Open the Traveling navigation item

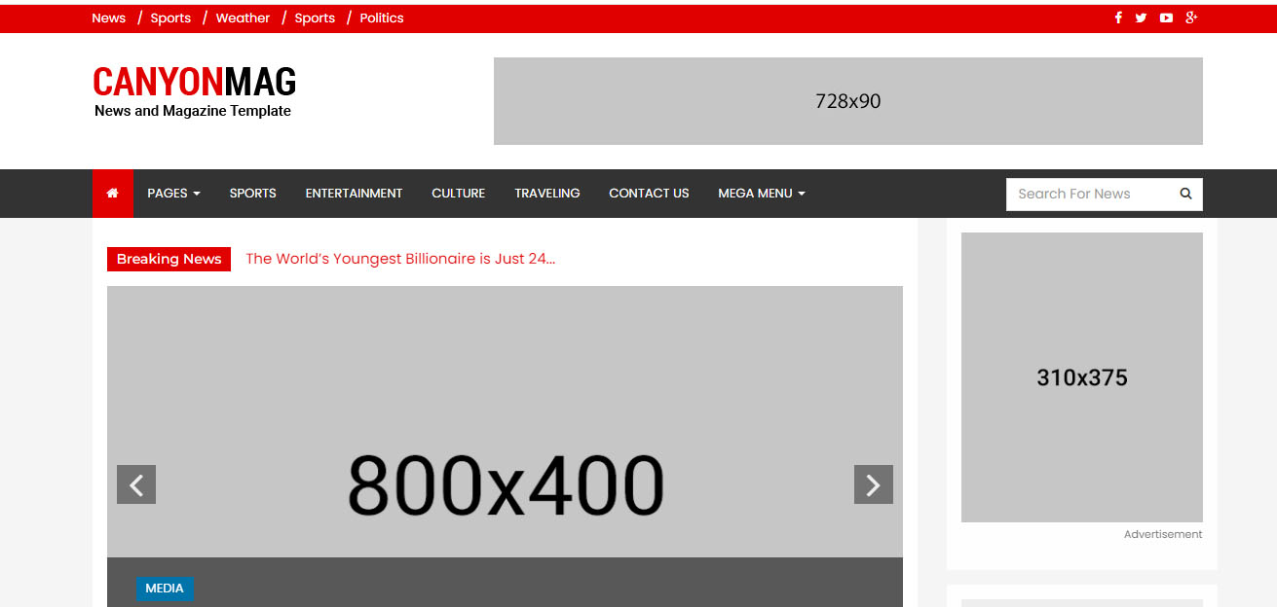[546, 194]
